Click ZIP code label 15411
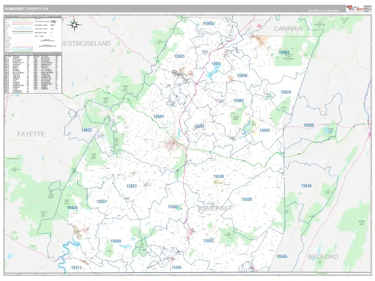Image resolution: width=375 pixels, height=281 pixels. tap(76, 268)
